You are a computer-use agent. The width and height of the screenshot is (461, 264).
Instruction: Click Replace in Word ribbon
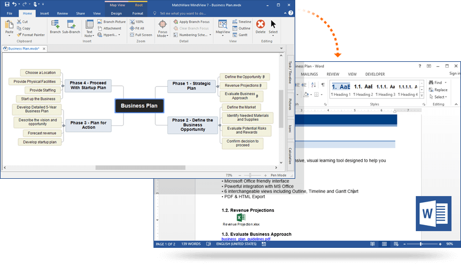click(438, 90)
